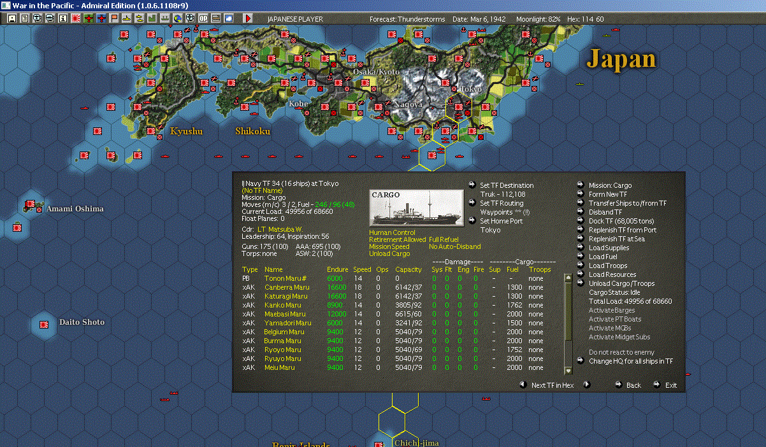Toggle the Retirement Allowed setting
The height and width of the screenshot is (447, 766).
397,239
